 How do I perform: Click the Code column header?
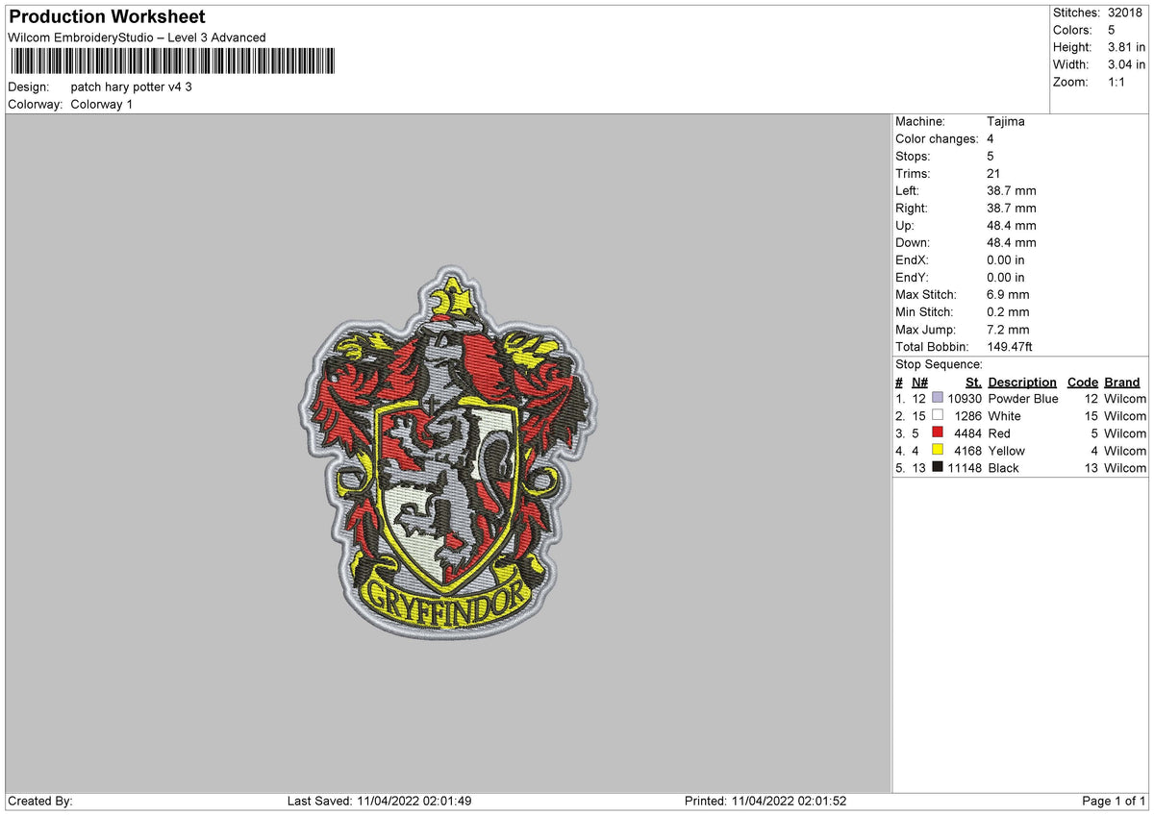pos(1083,382)
